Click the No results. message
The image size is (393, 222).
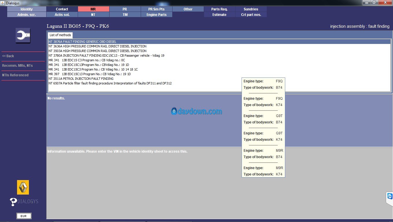(x=56, y=98)
